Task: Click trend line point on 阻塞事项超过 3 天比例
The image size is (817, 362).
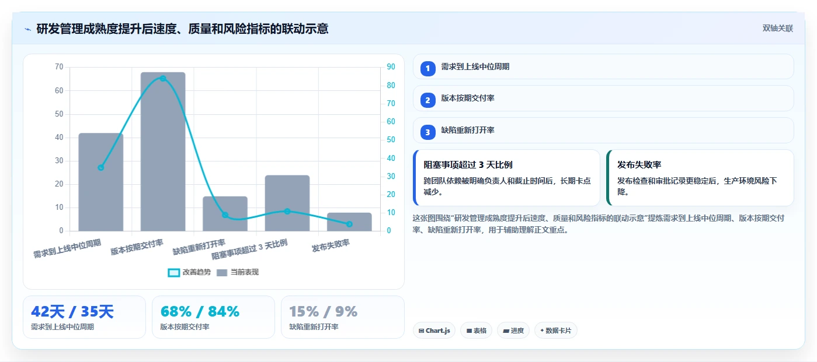Action: (x=287, y=211)
